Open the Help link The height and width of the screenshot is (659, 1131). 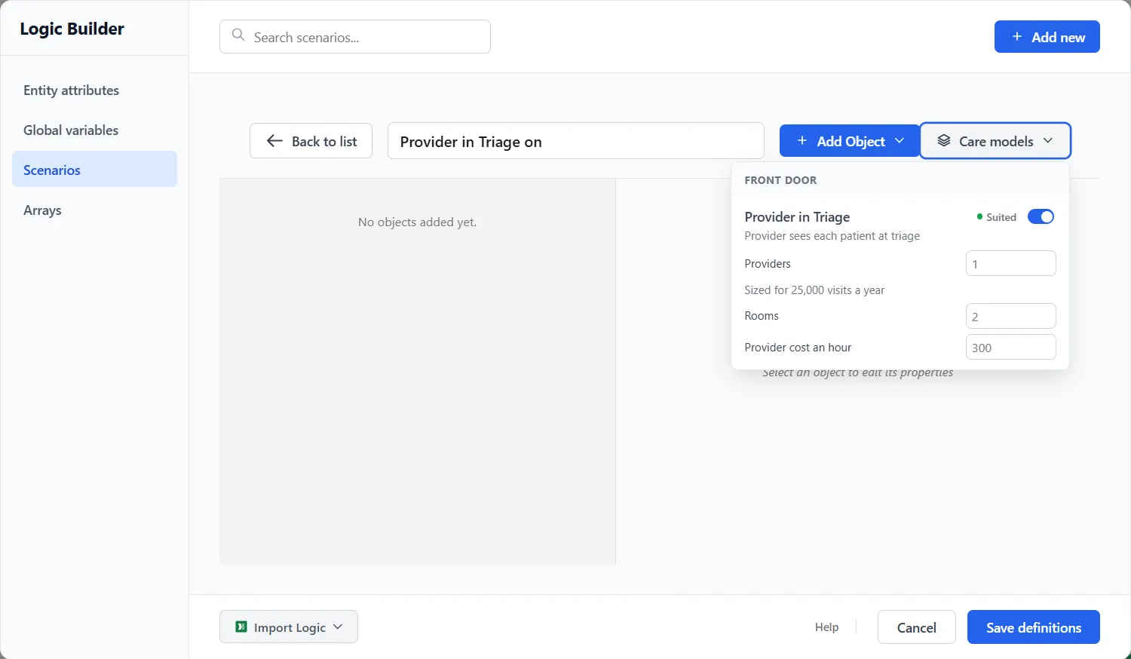click(x=826, y=627)
